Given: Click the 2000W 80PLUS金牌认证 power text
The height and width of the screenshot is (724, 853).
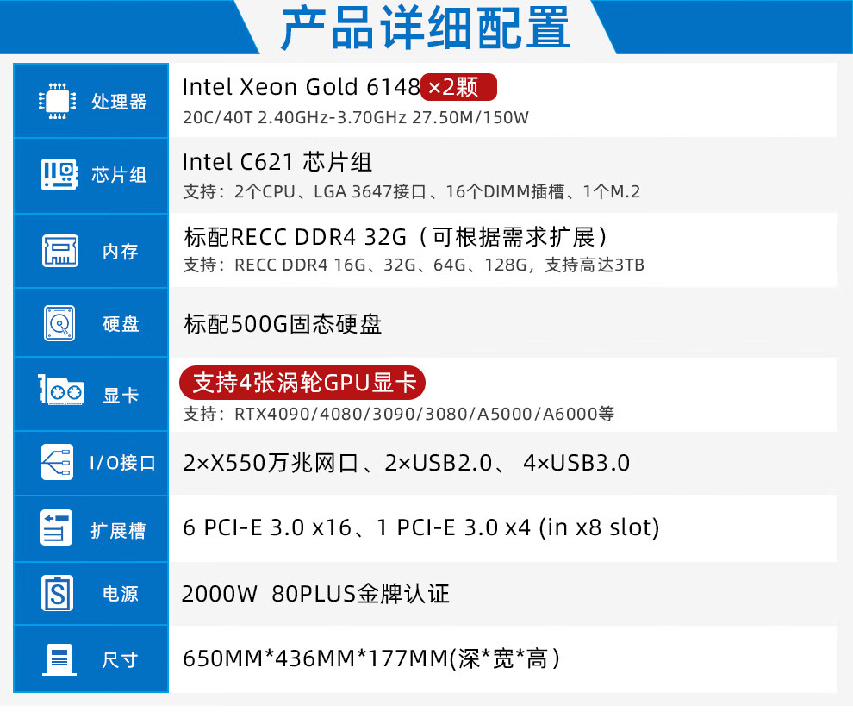Looking at the screenshot, I should click(315, 594).
